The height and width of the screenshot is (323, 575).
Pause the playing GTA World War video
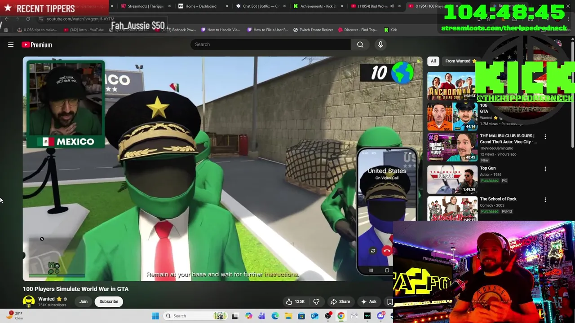[x=223, y=169]
